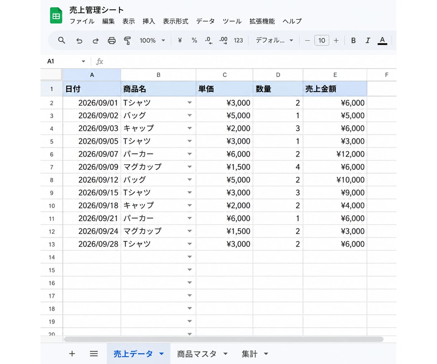This screenshot has width=437, height=364.
Task: Select the ¥10,000 sales amount cell
Action: coord(335,180)
